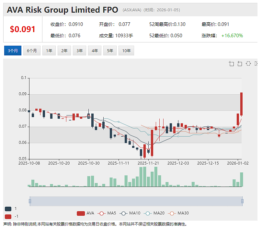The width and height of the screenshot is (261, 230).
Task: Click the last green volume bar
Action: [242, 179]
